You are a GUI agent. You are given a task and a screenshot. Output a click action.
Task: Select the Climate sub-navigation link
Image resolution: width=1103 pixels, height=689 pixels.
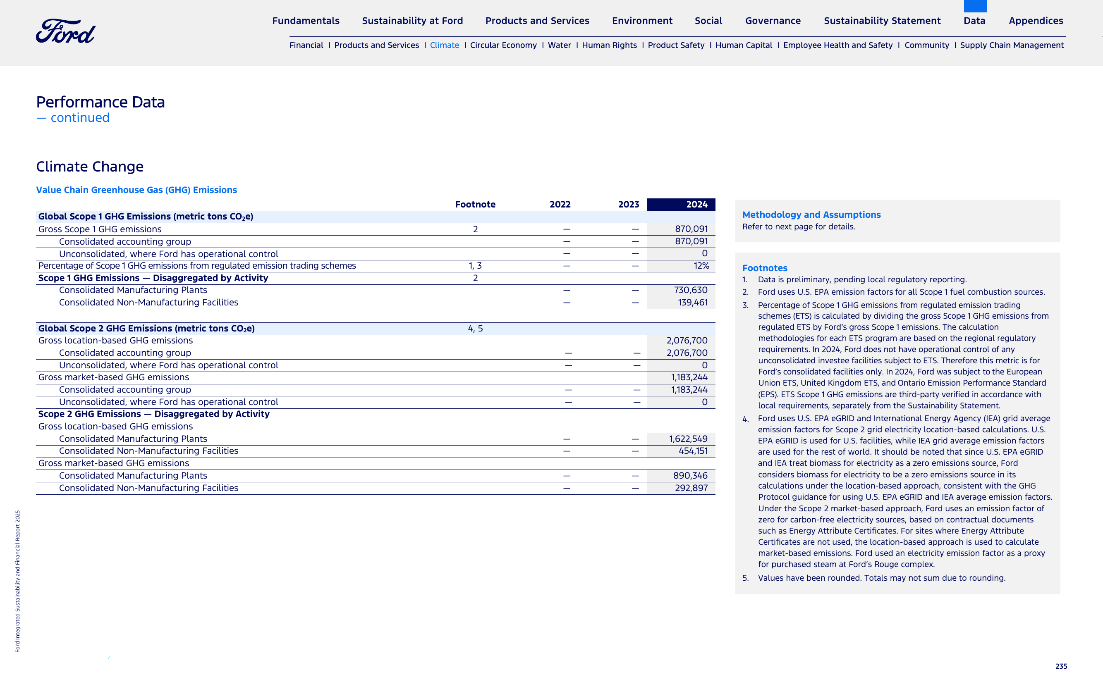point(444,45)
